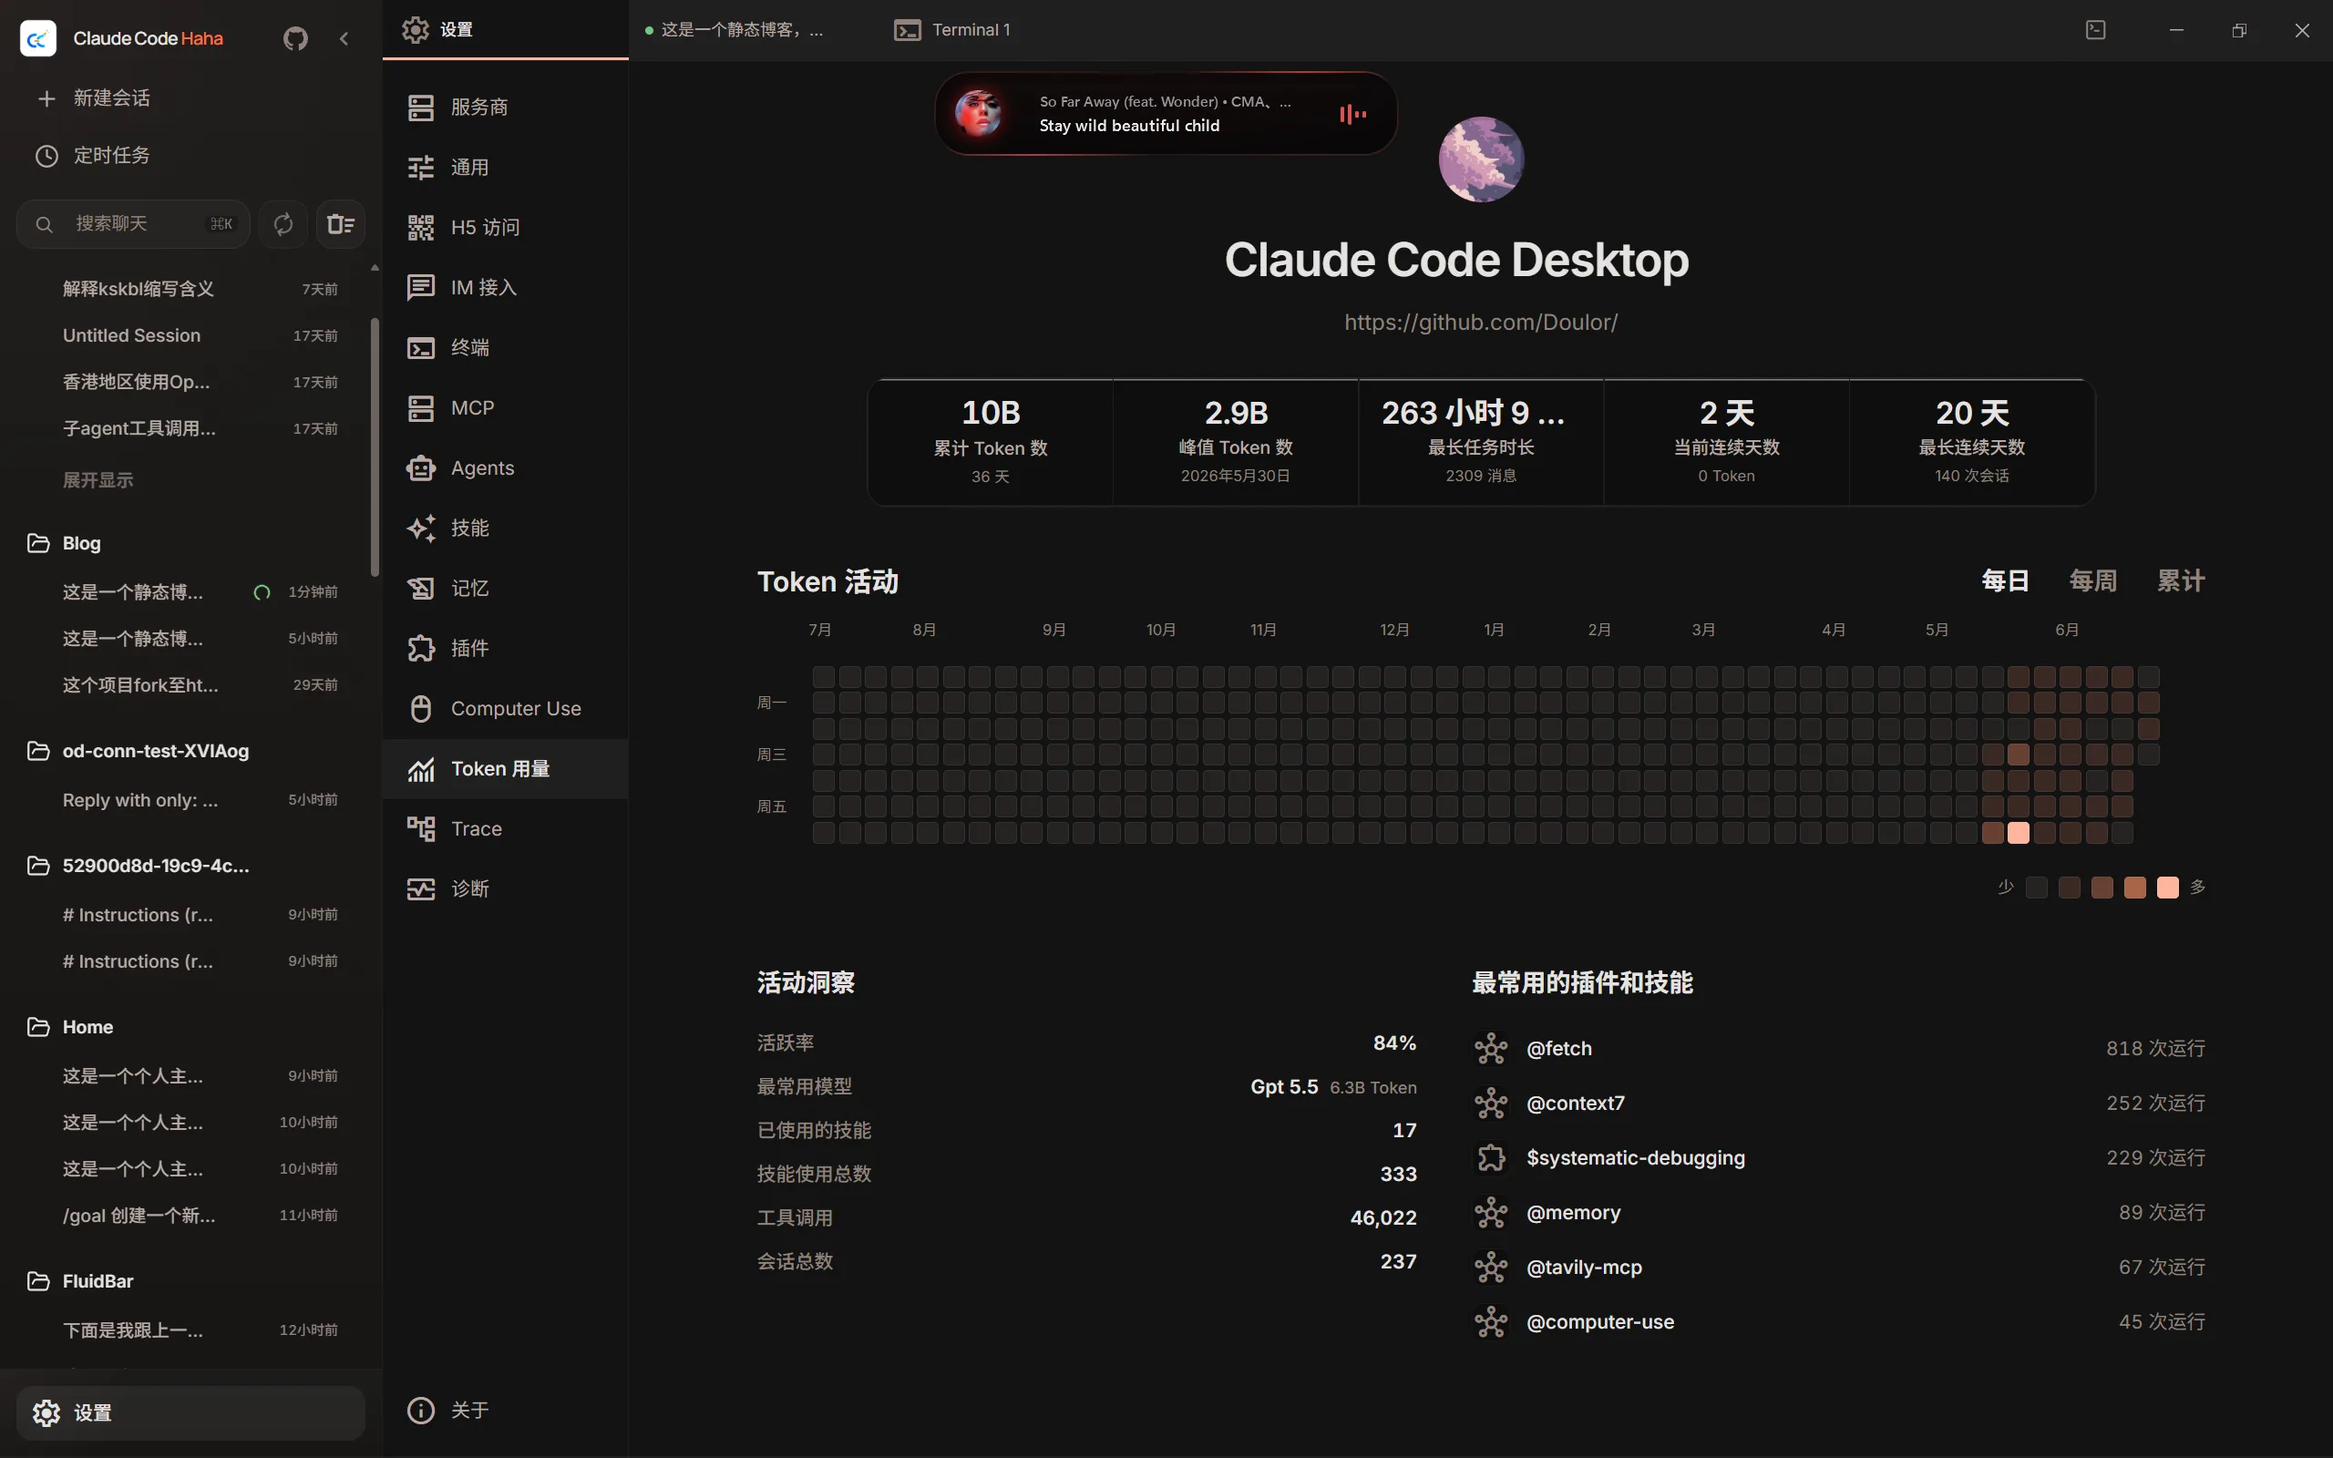Collapse the od-conn-test-XVIAog folder
Viewport: 2333px width, 1458px height.
click(x=138, y=750)
